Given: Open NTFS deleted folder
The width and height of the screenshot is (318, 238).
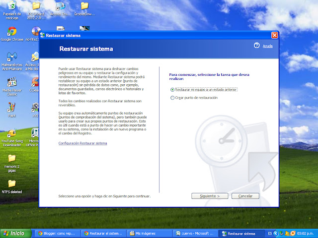Looking at the screenshot, I should pyautogui.click(x=12, y=186).
